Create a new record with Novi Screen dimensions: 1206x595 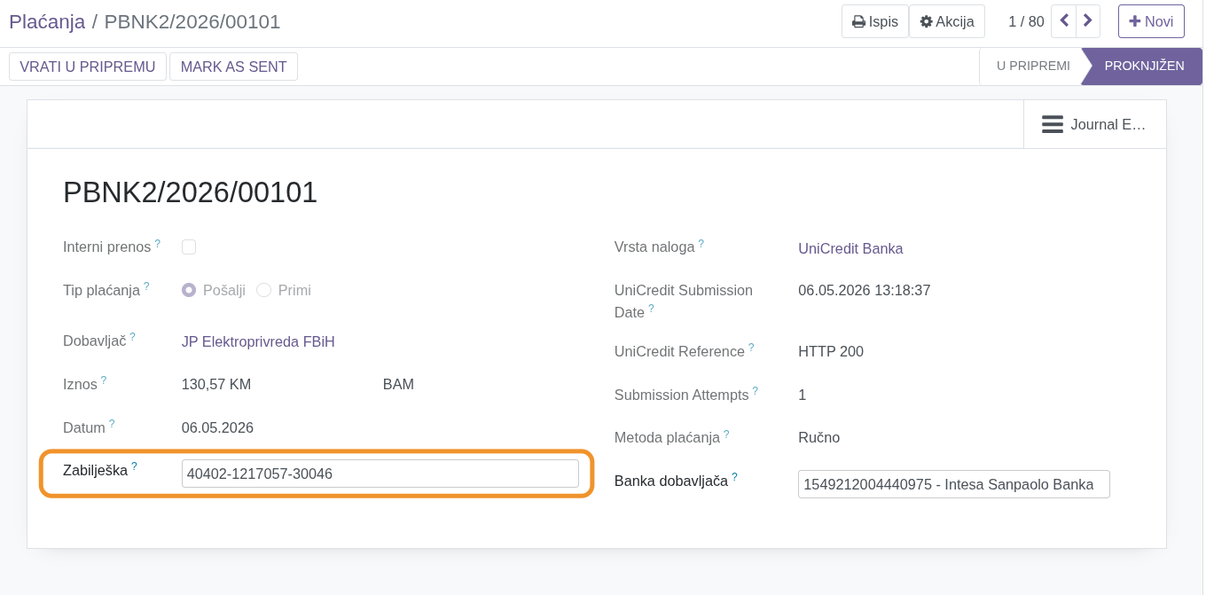[x=1151, y=21]
